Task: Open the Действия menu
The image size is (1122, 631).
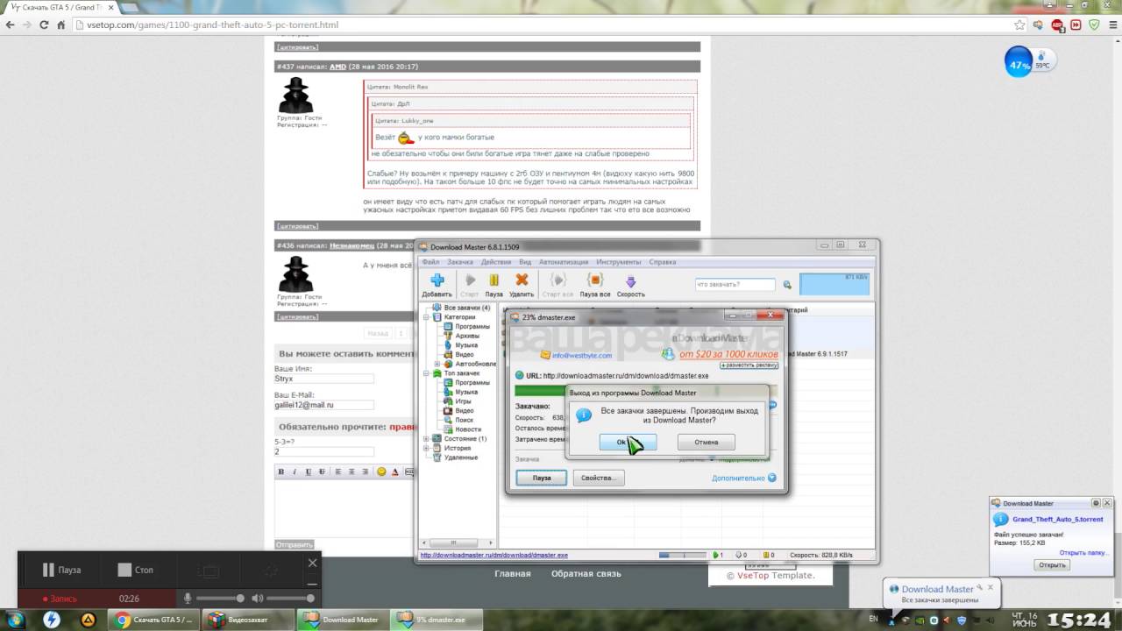Action: pos(496,262)
